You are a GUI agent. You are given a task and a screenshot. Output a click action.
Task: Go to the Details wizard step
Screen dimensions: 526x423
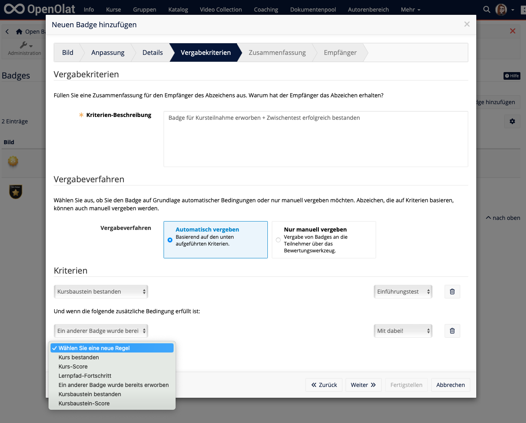click(152, 52)
